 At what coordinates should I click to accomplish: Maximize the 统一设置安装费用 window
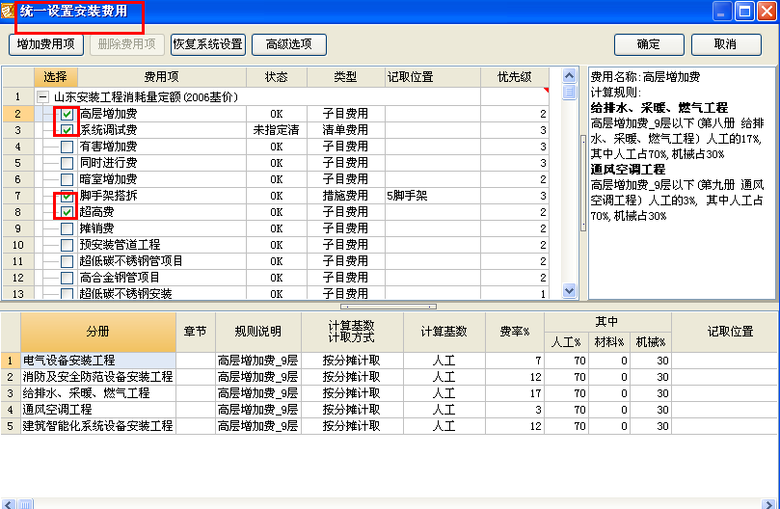744,11
